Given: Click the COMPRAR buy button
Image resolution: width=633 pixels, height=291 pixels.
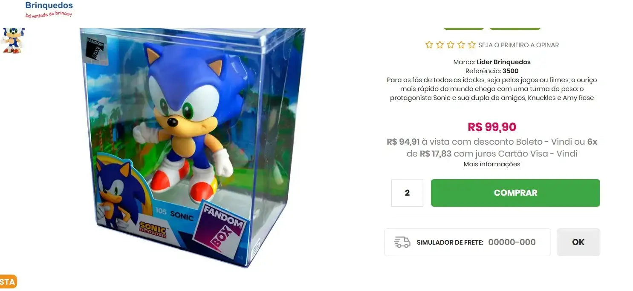Looking at the screenshot, I should coord(515,193).
